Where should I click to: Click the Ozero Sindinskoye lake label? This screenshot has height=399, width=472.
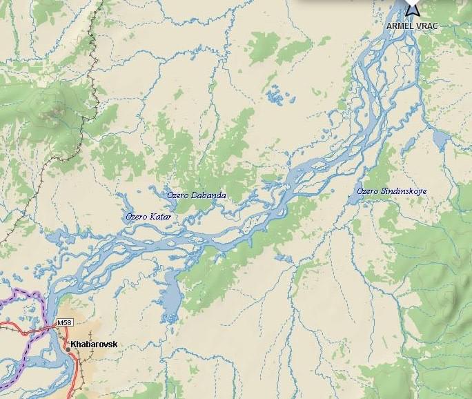(392, 191)
